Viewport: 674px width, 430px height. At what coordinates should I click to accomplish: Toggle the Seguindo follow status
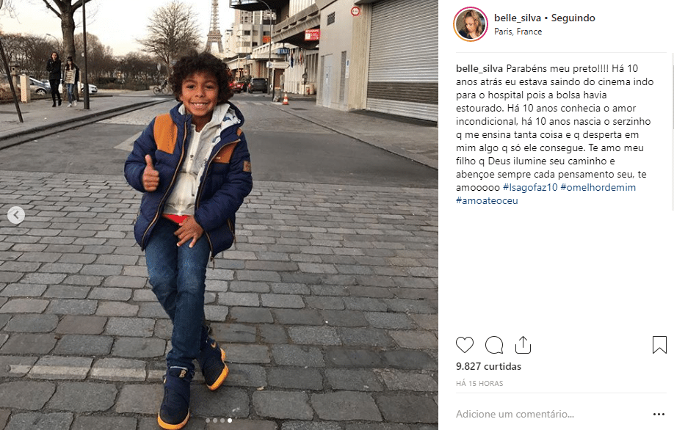point(573,18)
